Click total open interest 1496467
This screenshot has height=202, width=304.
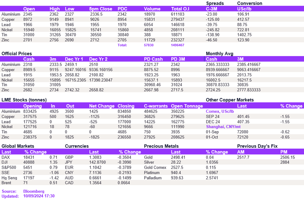(177, 45)
